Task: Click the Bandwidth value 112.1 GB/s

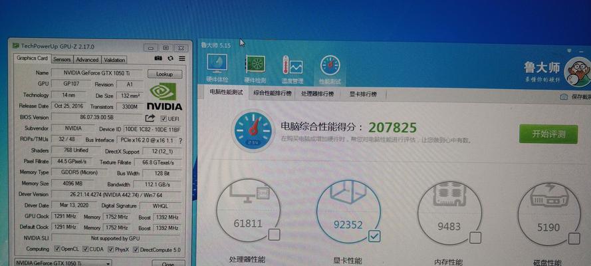Action: (x=157, y=185)
